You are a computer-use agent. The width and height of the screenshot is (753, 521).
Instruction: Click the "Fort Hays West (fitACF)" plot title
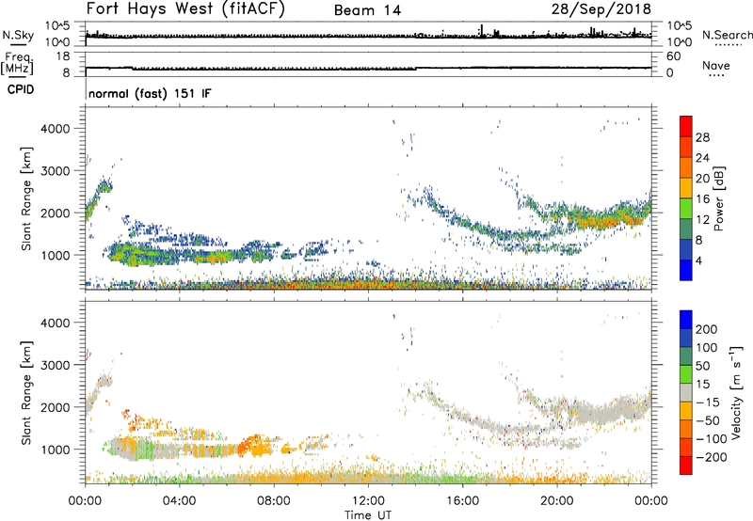tap(185, 8)
